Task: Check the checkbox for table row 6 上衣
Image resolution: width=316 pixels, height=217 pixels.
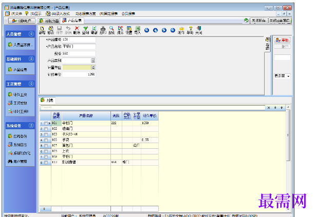Action: [46, 151]
